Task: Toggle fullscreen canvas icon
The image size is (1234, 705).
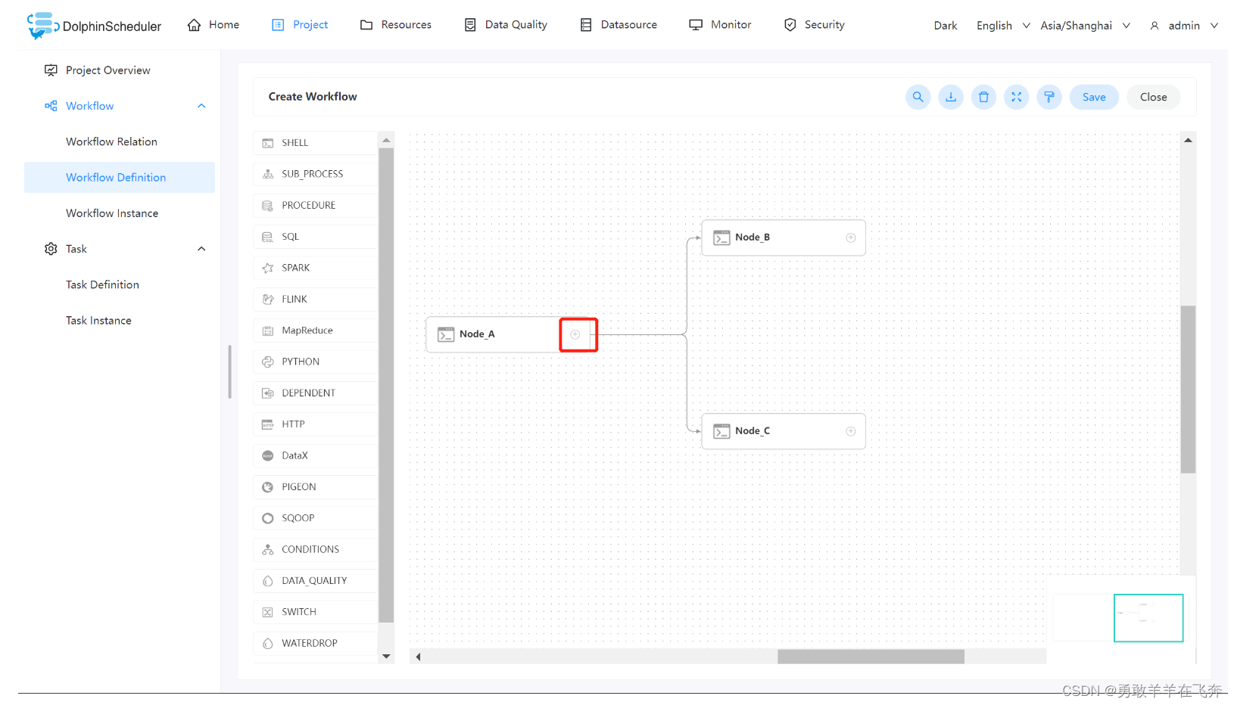Action: (1016, 97)
